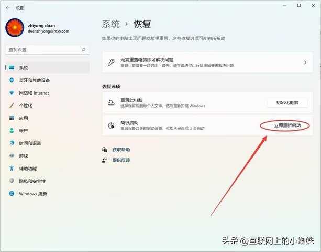Select 系统 in the sidebar

coord(24,68)
